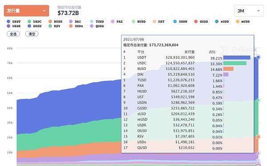The width and height of the screenshot is (267, 166).
Task: Open the 3M time range dropdown
Action: point(249,11)
